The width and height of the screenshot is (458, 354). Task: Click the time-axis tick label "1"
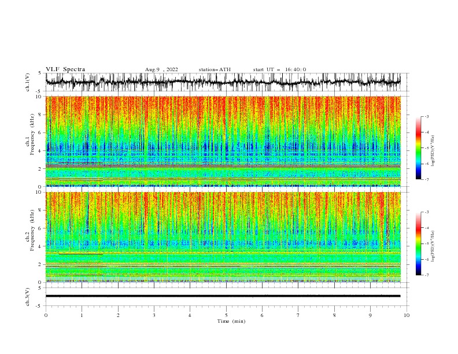point(82,315)
